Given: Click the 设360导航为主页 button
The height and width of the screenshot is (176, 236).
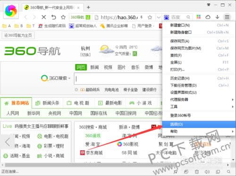Looking at the screenshot, I should [x=18, y=35].
